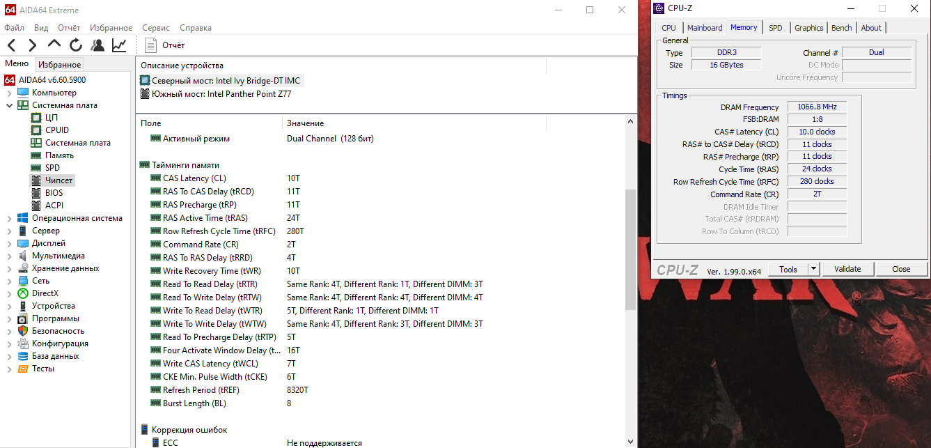Select the Южный мост Intel Panther Point Z77 device
The height and width of the screenshot is (448, 931).
[216, 93]
